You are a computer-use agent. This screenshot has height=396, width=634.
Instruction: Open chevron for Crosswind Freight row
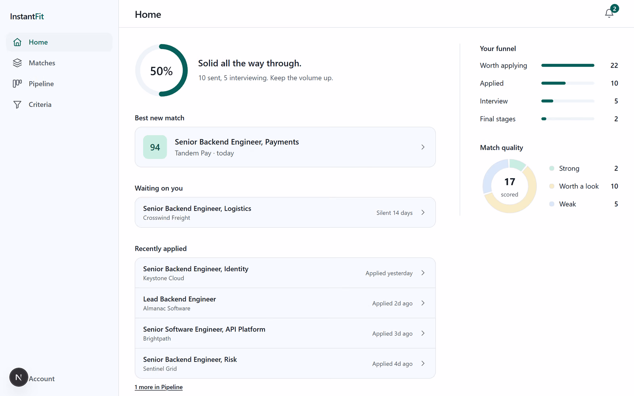pyautogui.click(x=423, y=213)
